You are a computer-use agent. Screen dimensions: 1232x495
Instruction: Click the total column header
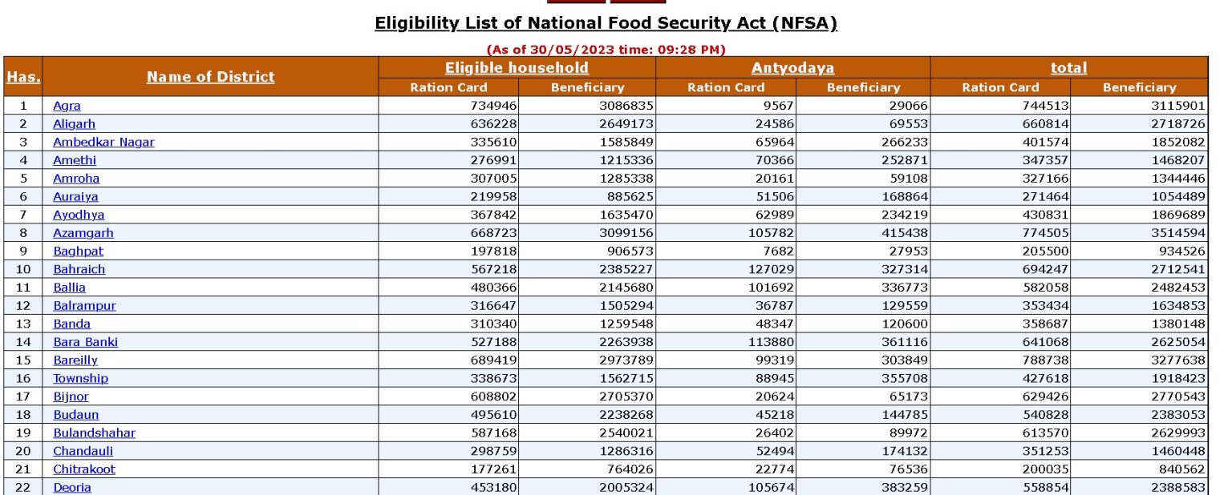tap(1068, 69)
